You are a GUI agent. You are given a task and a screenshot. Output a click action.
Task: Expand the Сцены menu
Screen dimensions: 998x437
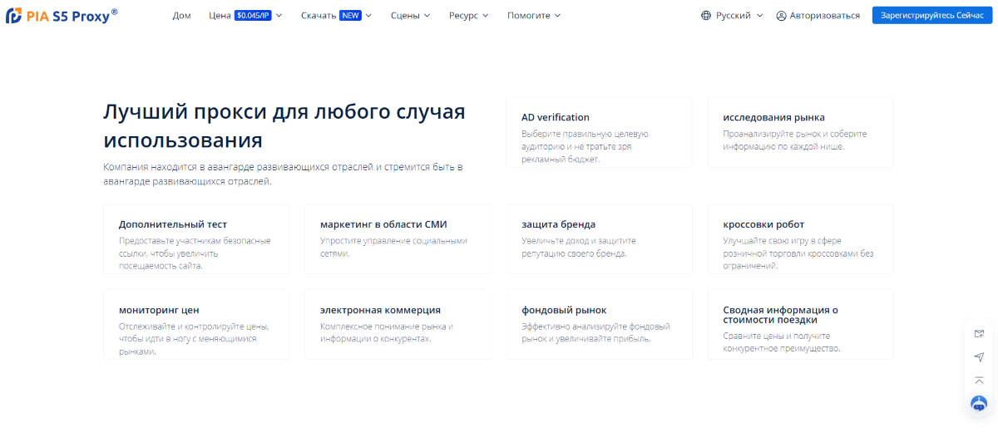(410, 15)
